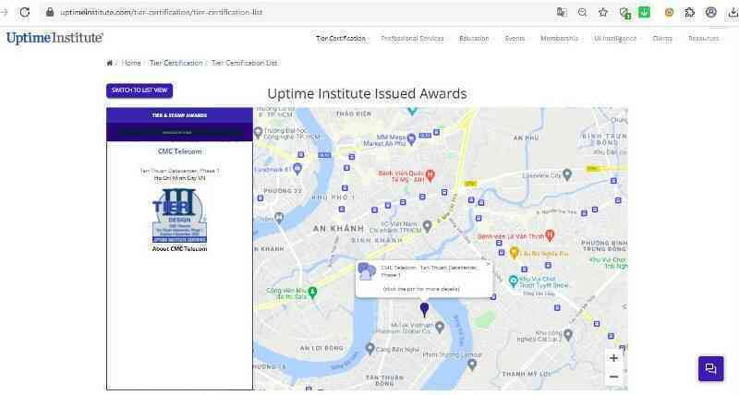
Task: Click the breadcrumb home icon
Action: (110, 63)
